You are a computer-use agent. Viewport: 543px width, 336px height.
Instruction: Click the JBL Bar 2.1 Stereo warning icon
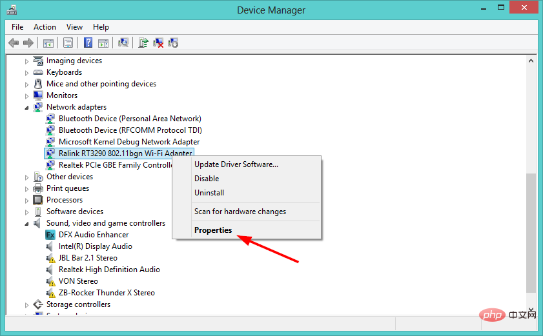50,258
